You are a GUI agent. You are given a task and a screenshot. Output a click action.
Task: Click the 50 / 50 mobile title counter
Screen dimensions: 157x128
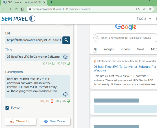point(46,63)
